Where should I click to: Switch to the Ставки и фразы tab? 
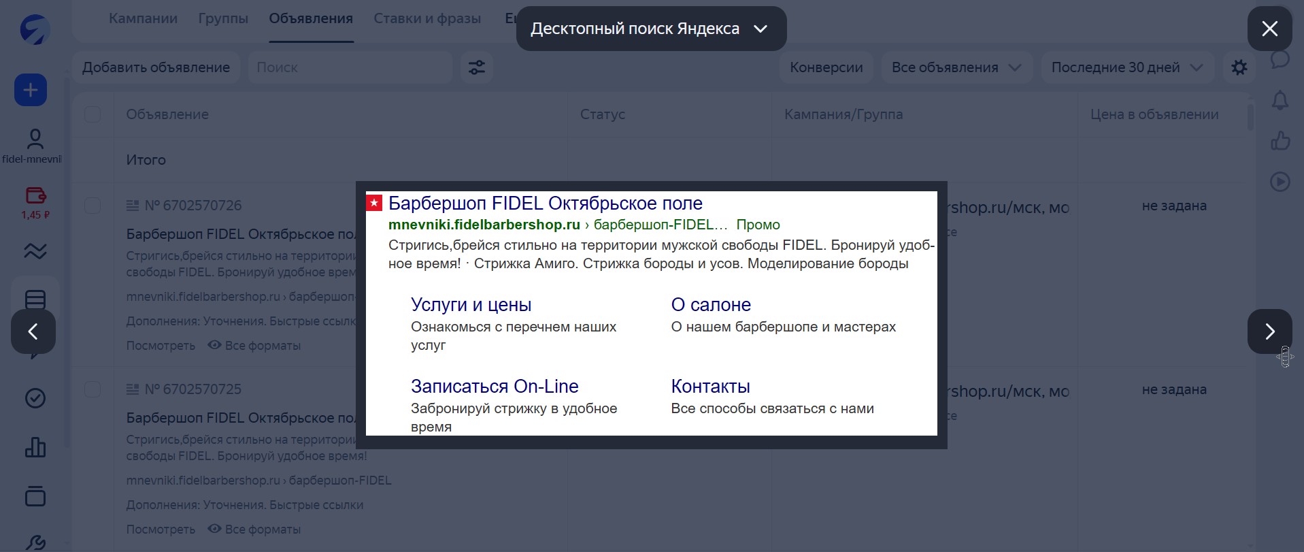[x=427, y=18]
